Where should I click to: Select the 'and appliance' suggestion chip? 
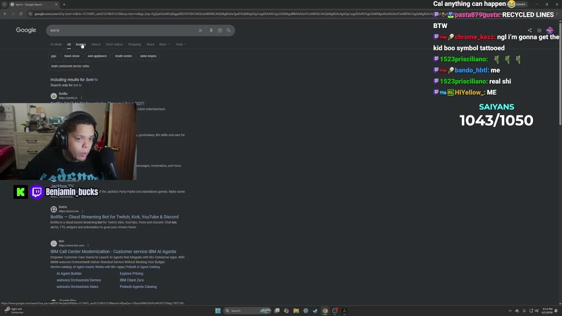click(x=97, y=56)
